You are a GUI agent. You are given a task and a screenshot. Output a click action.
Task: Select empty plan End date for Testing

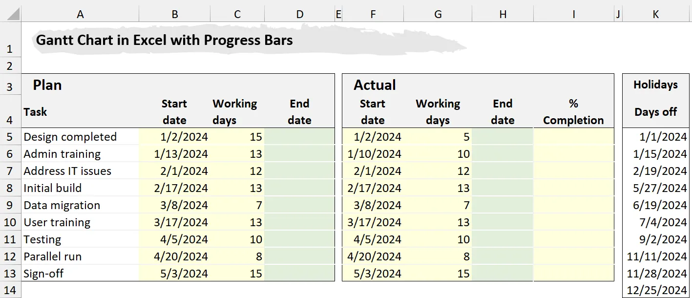point(299,239)
